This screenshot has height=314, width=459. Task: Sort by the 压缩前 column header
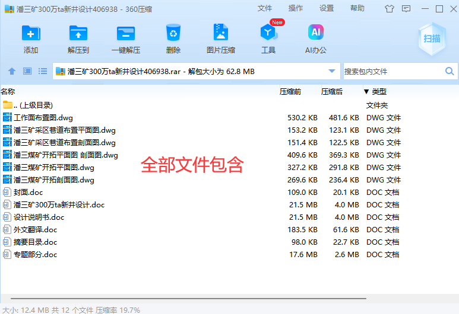tap(290, 92)
